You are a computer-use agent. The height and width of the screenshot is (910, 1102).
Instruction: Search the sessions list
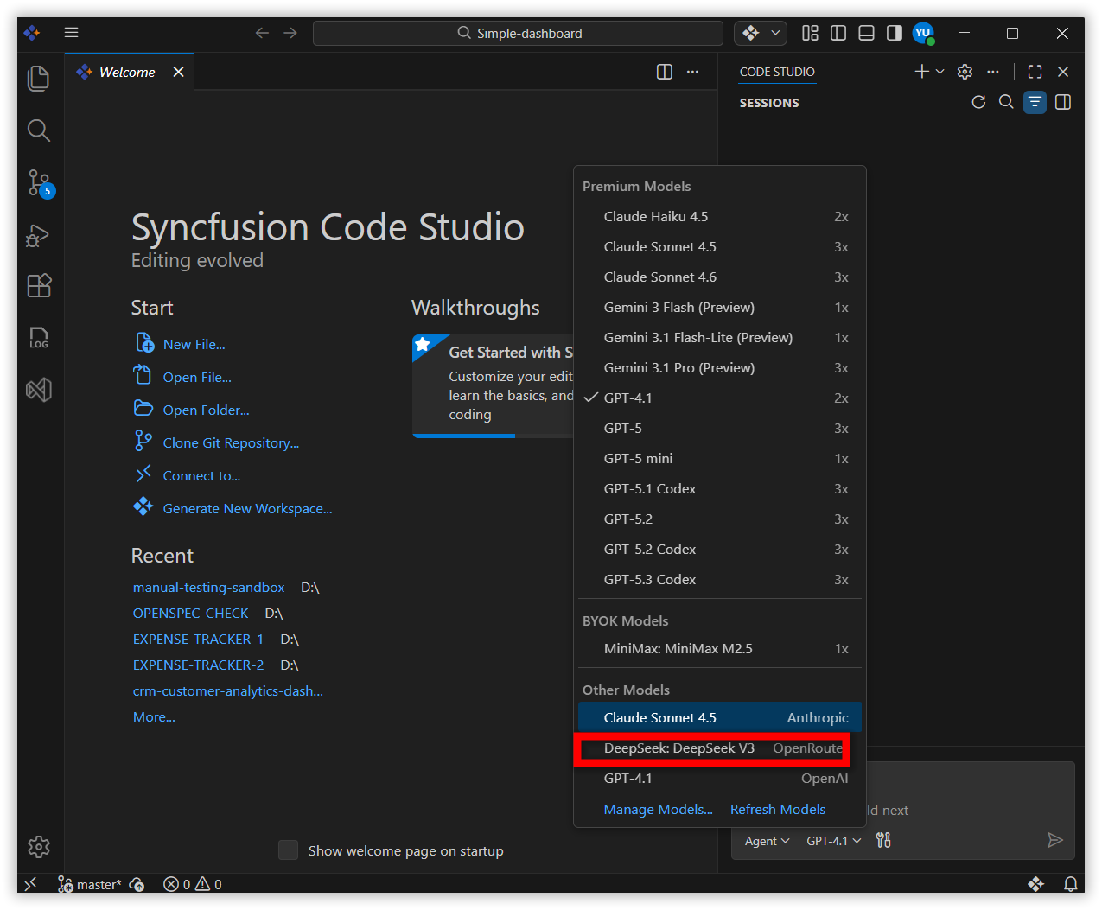1006,102
